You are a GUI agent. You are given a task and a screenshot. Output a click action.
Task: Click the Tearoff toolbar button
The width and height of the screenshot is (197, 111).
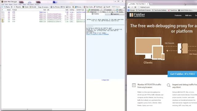pyautogui.click(x=107, y=7)
